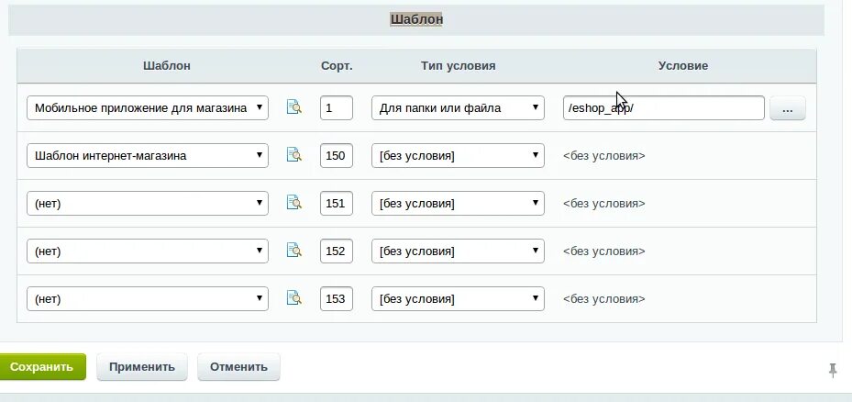Click preview icon beside Шаблон интернет-магазина
The width and height of the screenshot is (852, 402).
pos(293,155)
